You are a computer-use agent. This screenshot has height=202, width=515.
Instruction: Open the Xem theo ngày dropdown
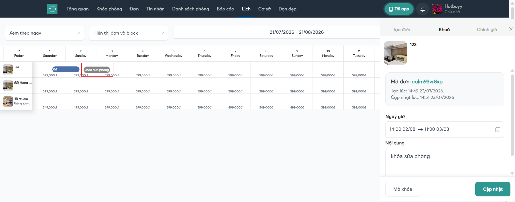[x=45, y=33]
